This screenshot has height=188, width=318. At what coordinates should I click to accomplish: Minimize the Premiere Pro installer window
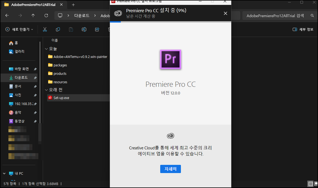point(200,1)
